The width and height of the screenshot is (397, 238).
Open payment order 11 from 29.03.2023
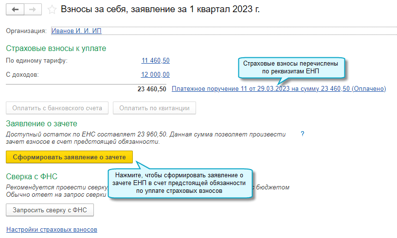pos(278,89)
